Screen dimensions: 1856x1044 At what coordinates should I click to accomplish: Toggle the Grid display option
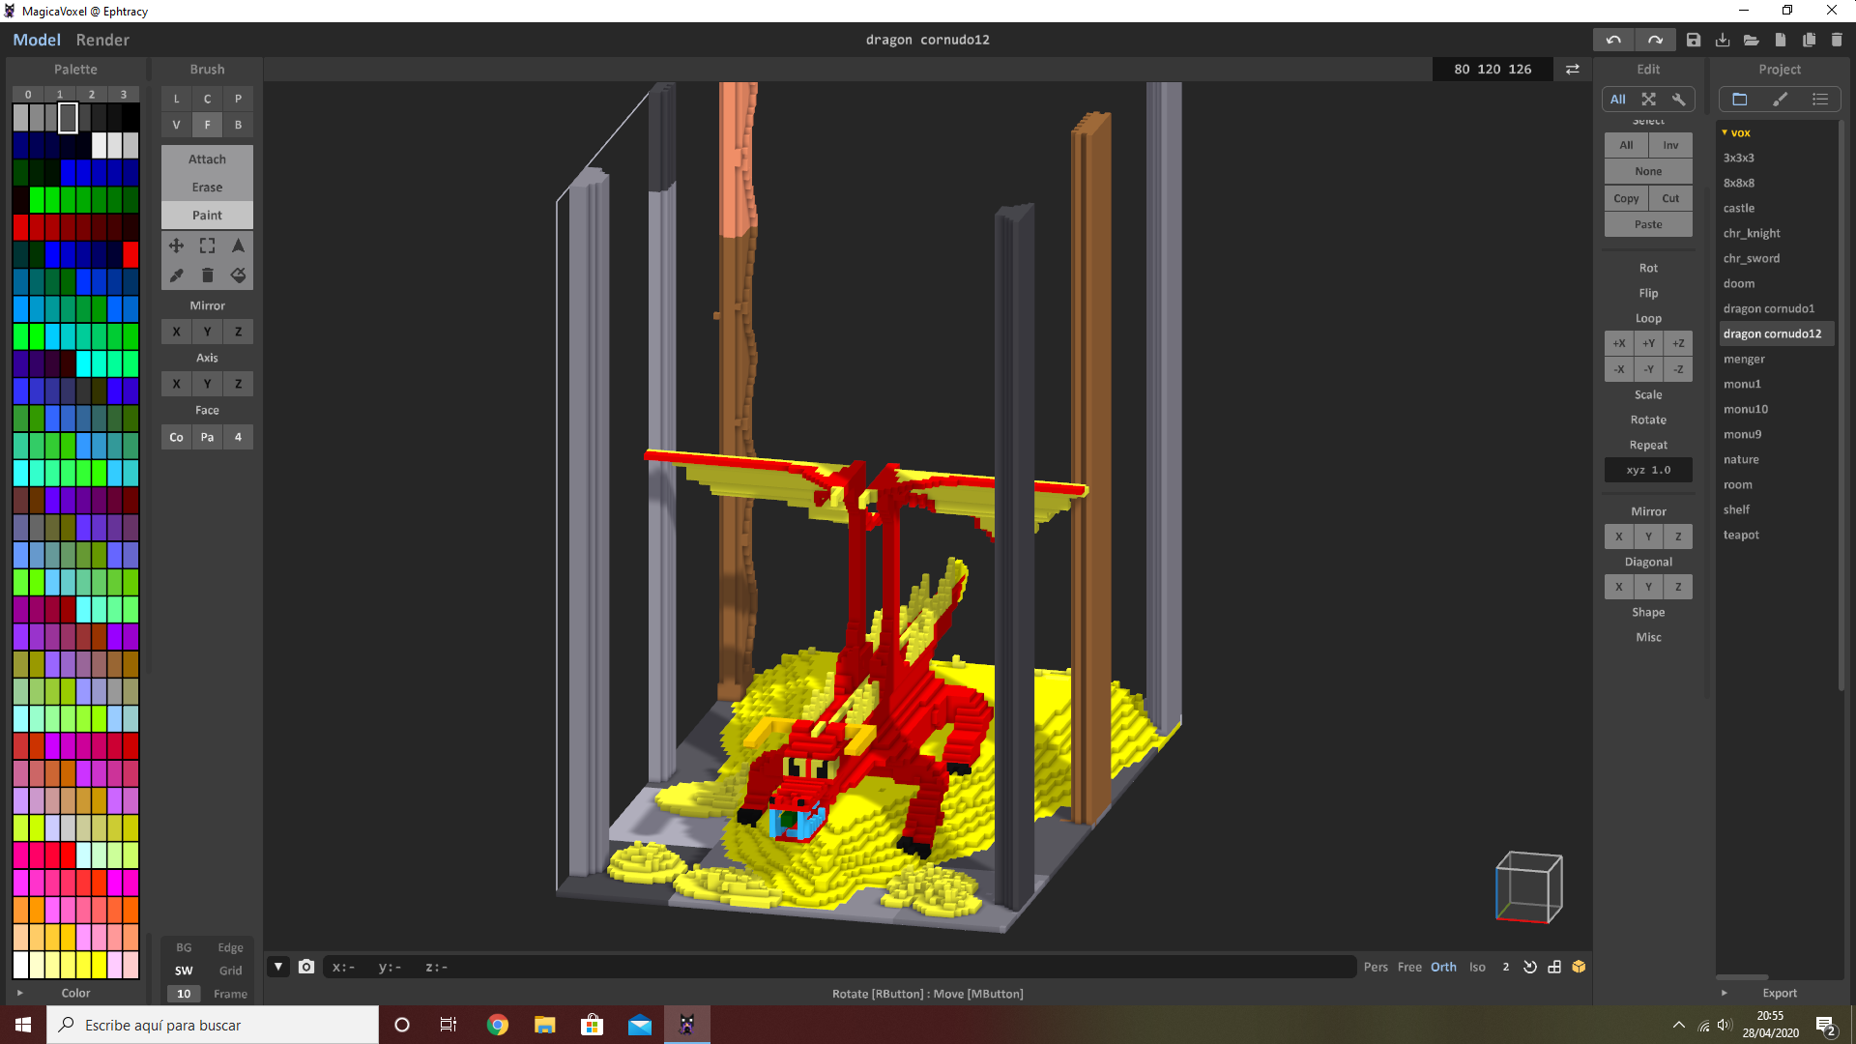tap(230, 971)
